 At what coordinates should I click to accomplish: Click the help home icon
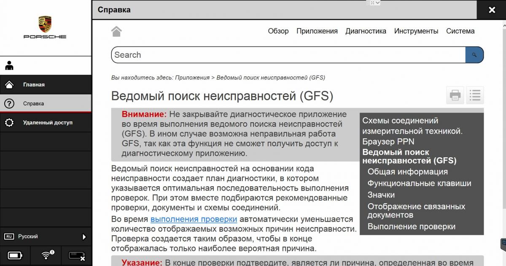tap(116, 31)
